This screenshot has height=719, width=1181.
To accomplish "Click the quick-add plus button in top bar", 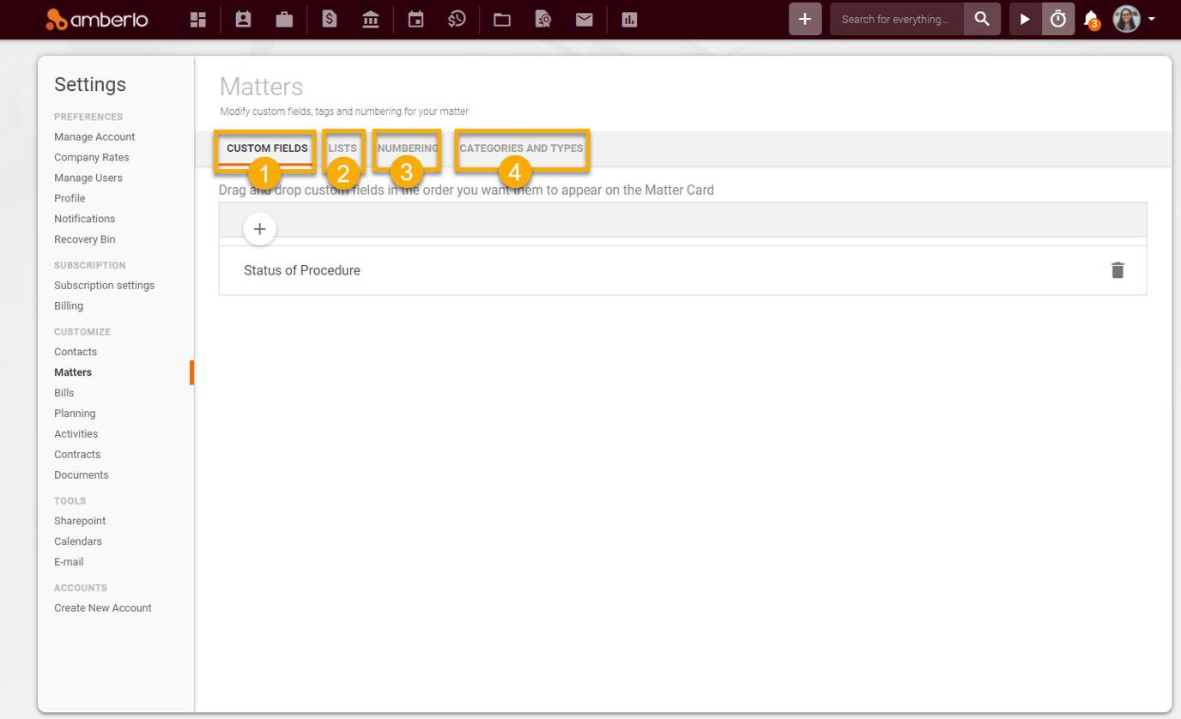I will (804, 19).
